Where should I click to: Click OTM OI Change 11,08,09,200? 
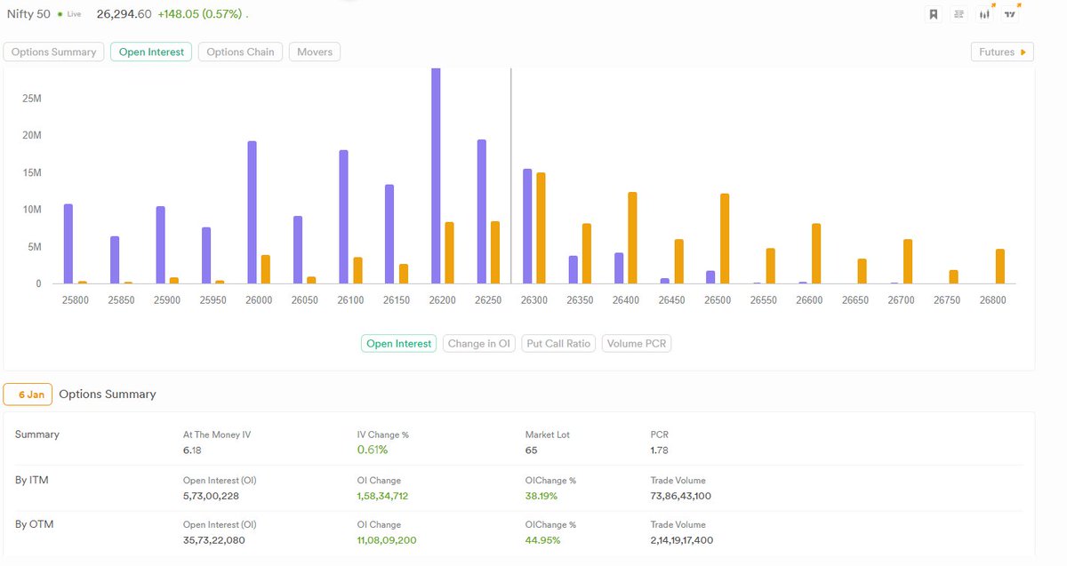pos(386,540)
